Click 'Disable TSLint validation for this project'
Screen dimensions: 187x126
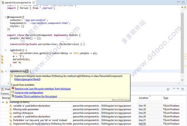click(x=36, y=96)
